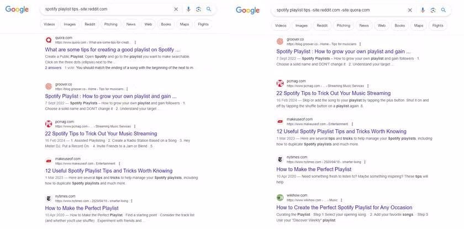
Task: Open more options for makeuseof.com result, left window
Action: click(119, 164)
